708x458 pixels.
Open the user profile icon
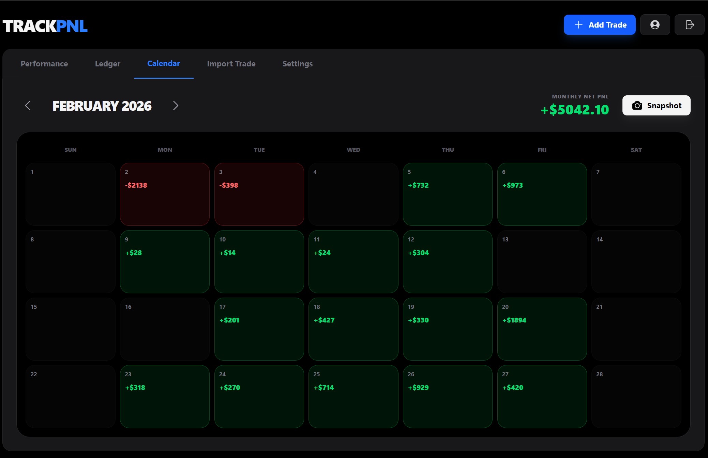tap(655, 25)
